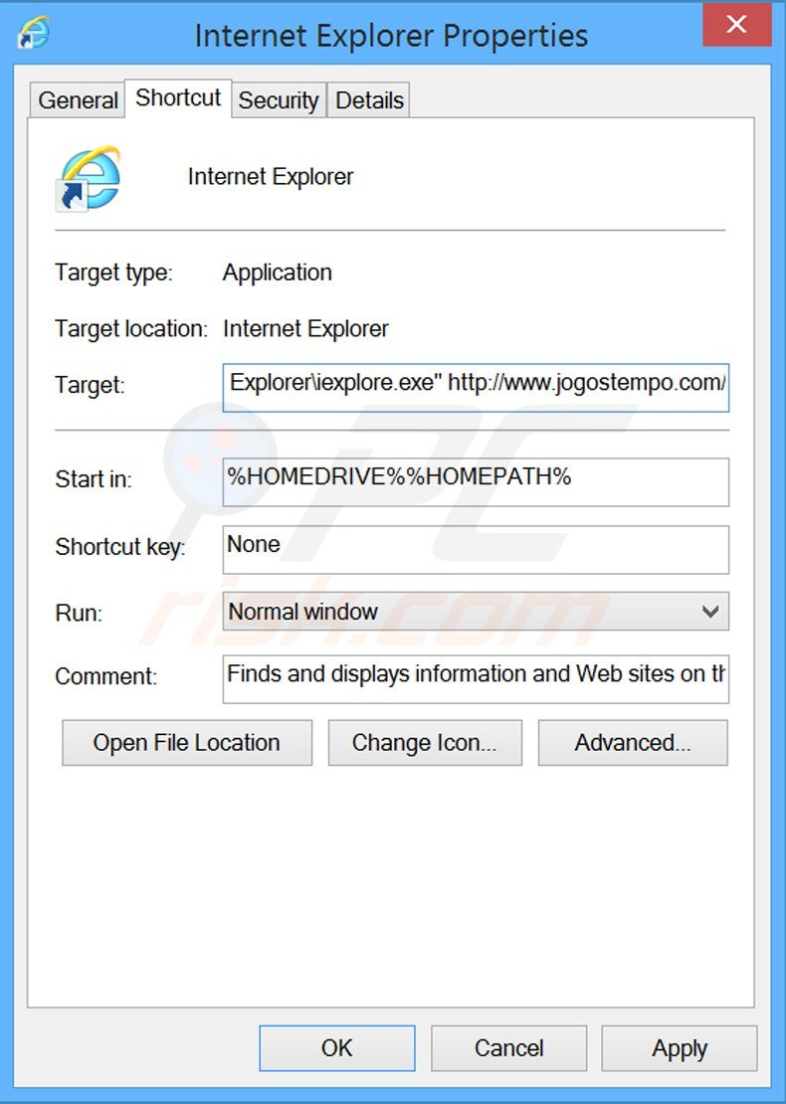786x1104 pixels.
Task: Open the Change Icon dialog
Action: 425,743
